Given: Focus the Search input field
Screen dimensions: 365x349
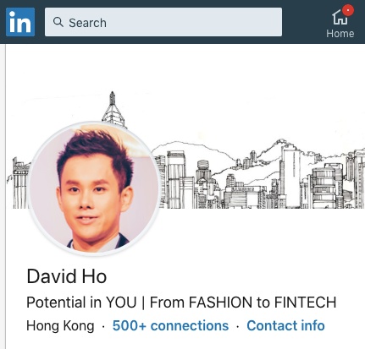Looking at the screenshot, I should (x=163, y=22).
